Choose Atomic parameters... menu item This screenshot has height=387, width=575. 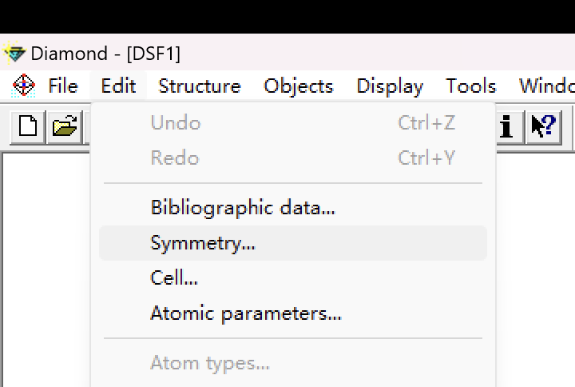pyautogui.click(x=246, y=313)
